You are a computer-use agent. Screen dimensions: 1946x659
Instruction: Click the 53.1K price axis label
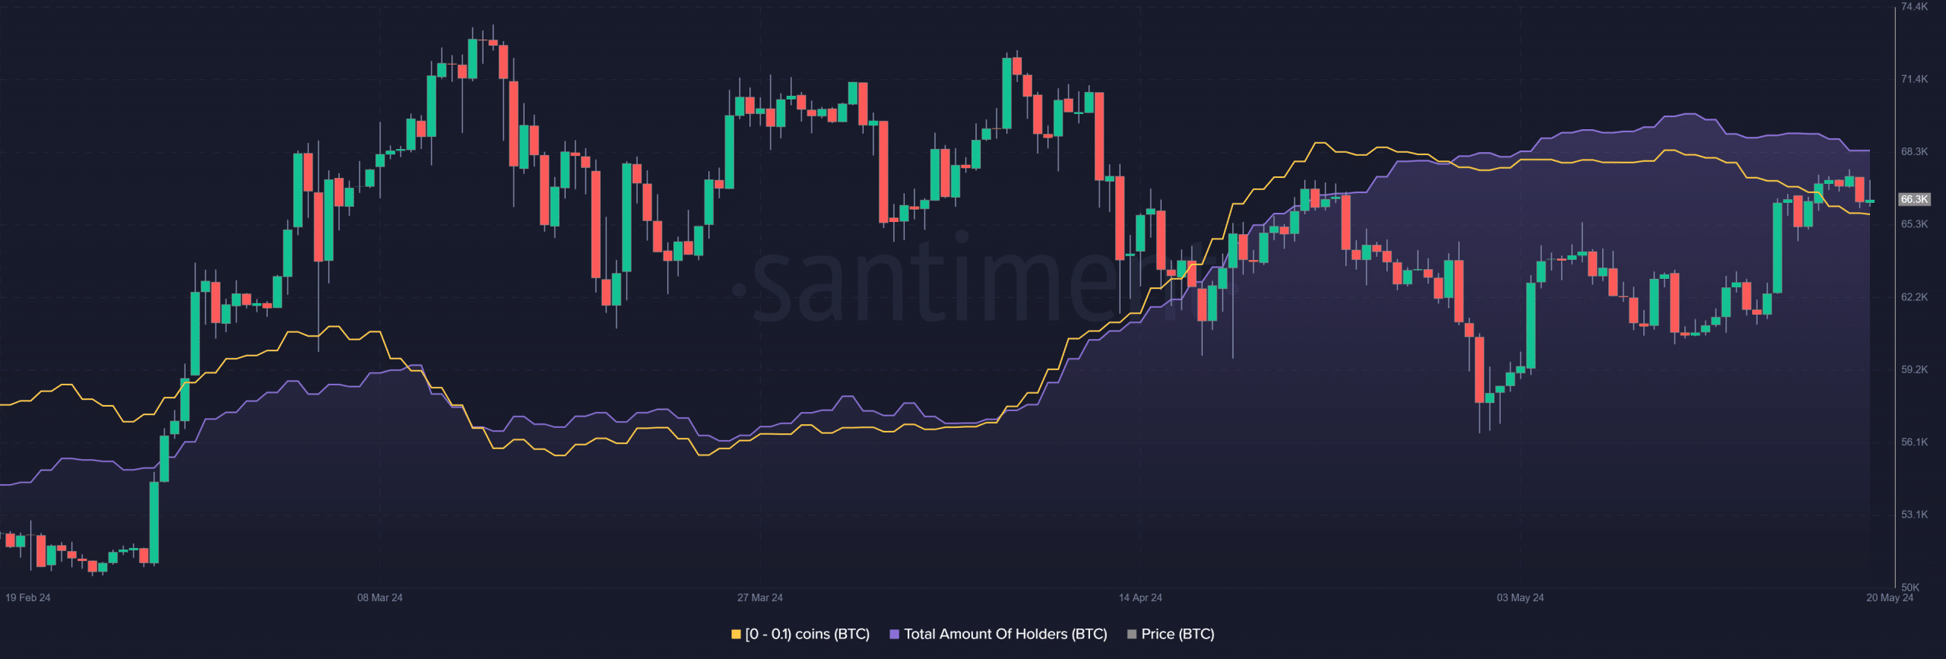pos(1914,515)
